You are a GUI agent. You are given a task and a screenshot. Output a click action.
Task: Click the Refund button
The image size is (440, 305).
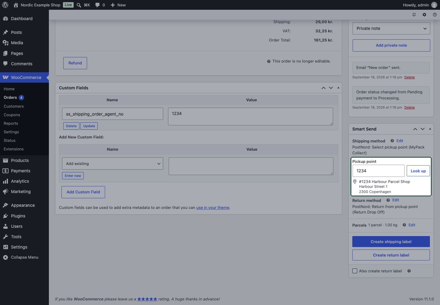click(x=75, y=63)
